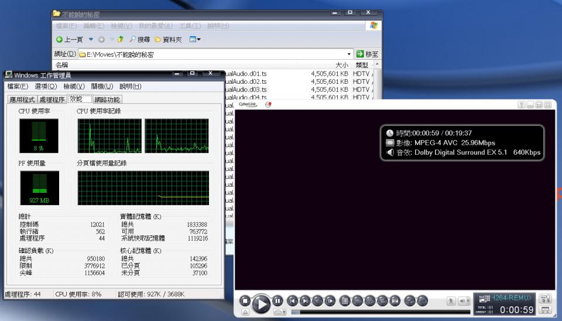Toggle the Folders (資料夾) pane button
562x321 pixels.
click(168, 39)
